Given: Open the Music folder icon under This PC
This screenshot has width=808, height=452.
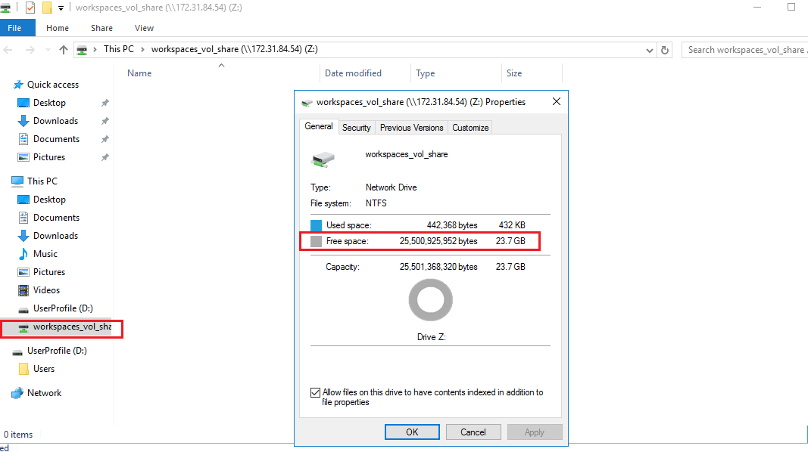Looking at the screenshot, I should [x=23, y=254].
